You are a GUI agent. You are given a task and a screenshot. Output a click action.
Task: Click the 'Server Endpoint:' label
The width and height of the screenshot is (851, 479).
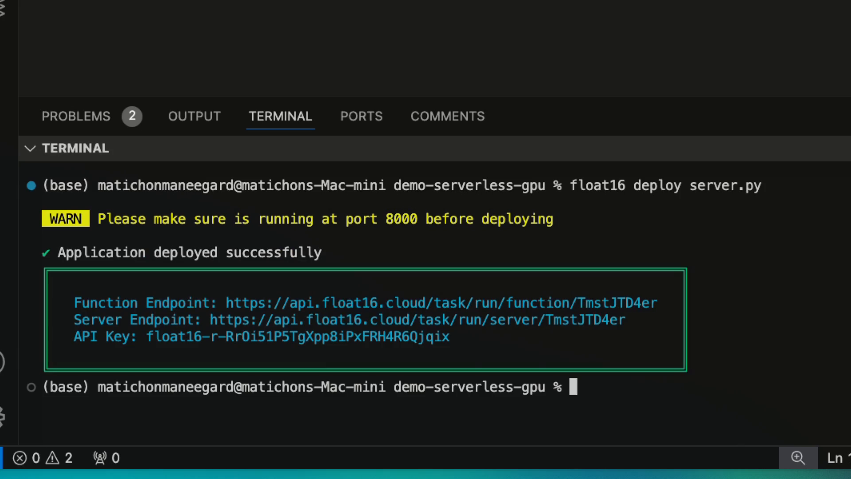point(137,320)
